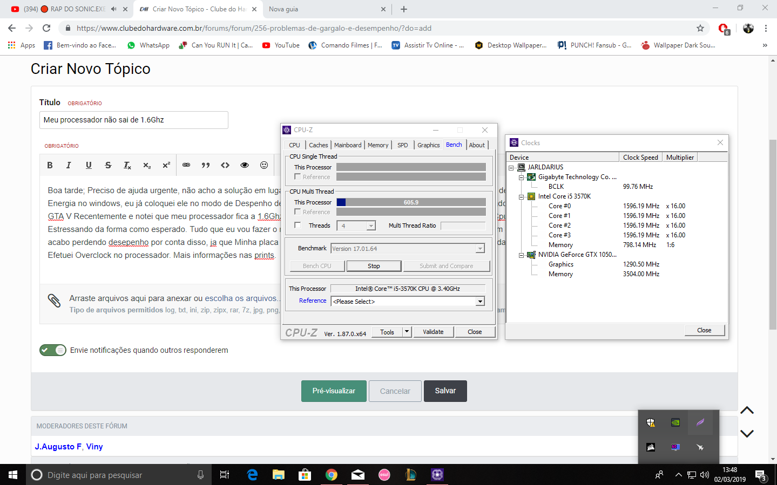
Task: Collapse the JARLDARIUS tree node
Action: [x=511, y=168]
